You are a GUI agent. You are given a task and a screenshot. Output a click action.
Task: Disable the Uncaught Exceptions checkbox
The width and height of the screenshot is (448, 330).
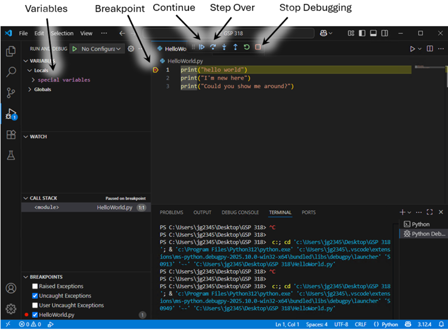pyautogui.click(x=35, y=296)
